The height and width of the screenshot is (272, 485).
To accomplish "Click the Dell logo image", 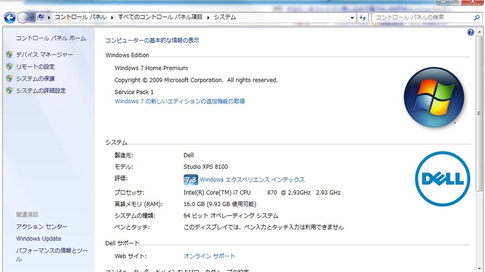I will (442, 179).
